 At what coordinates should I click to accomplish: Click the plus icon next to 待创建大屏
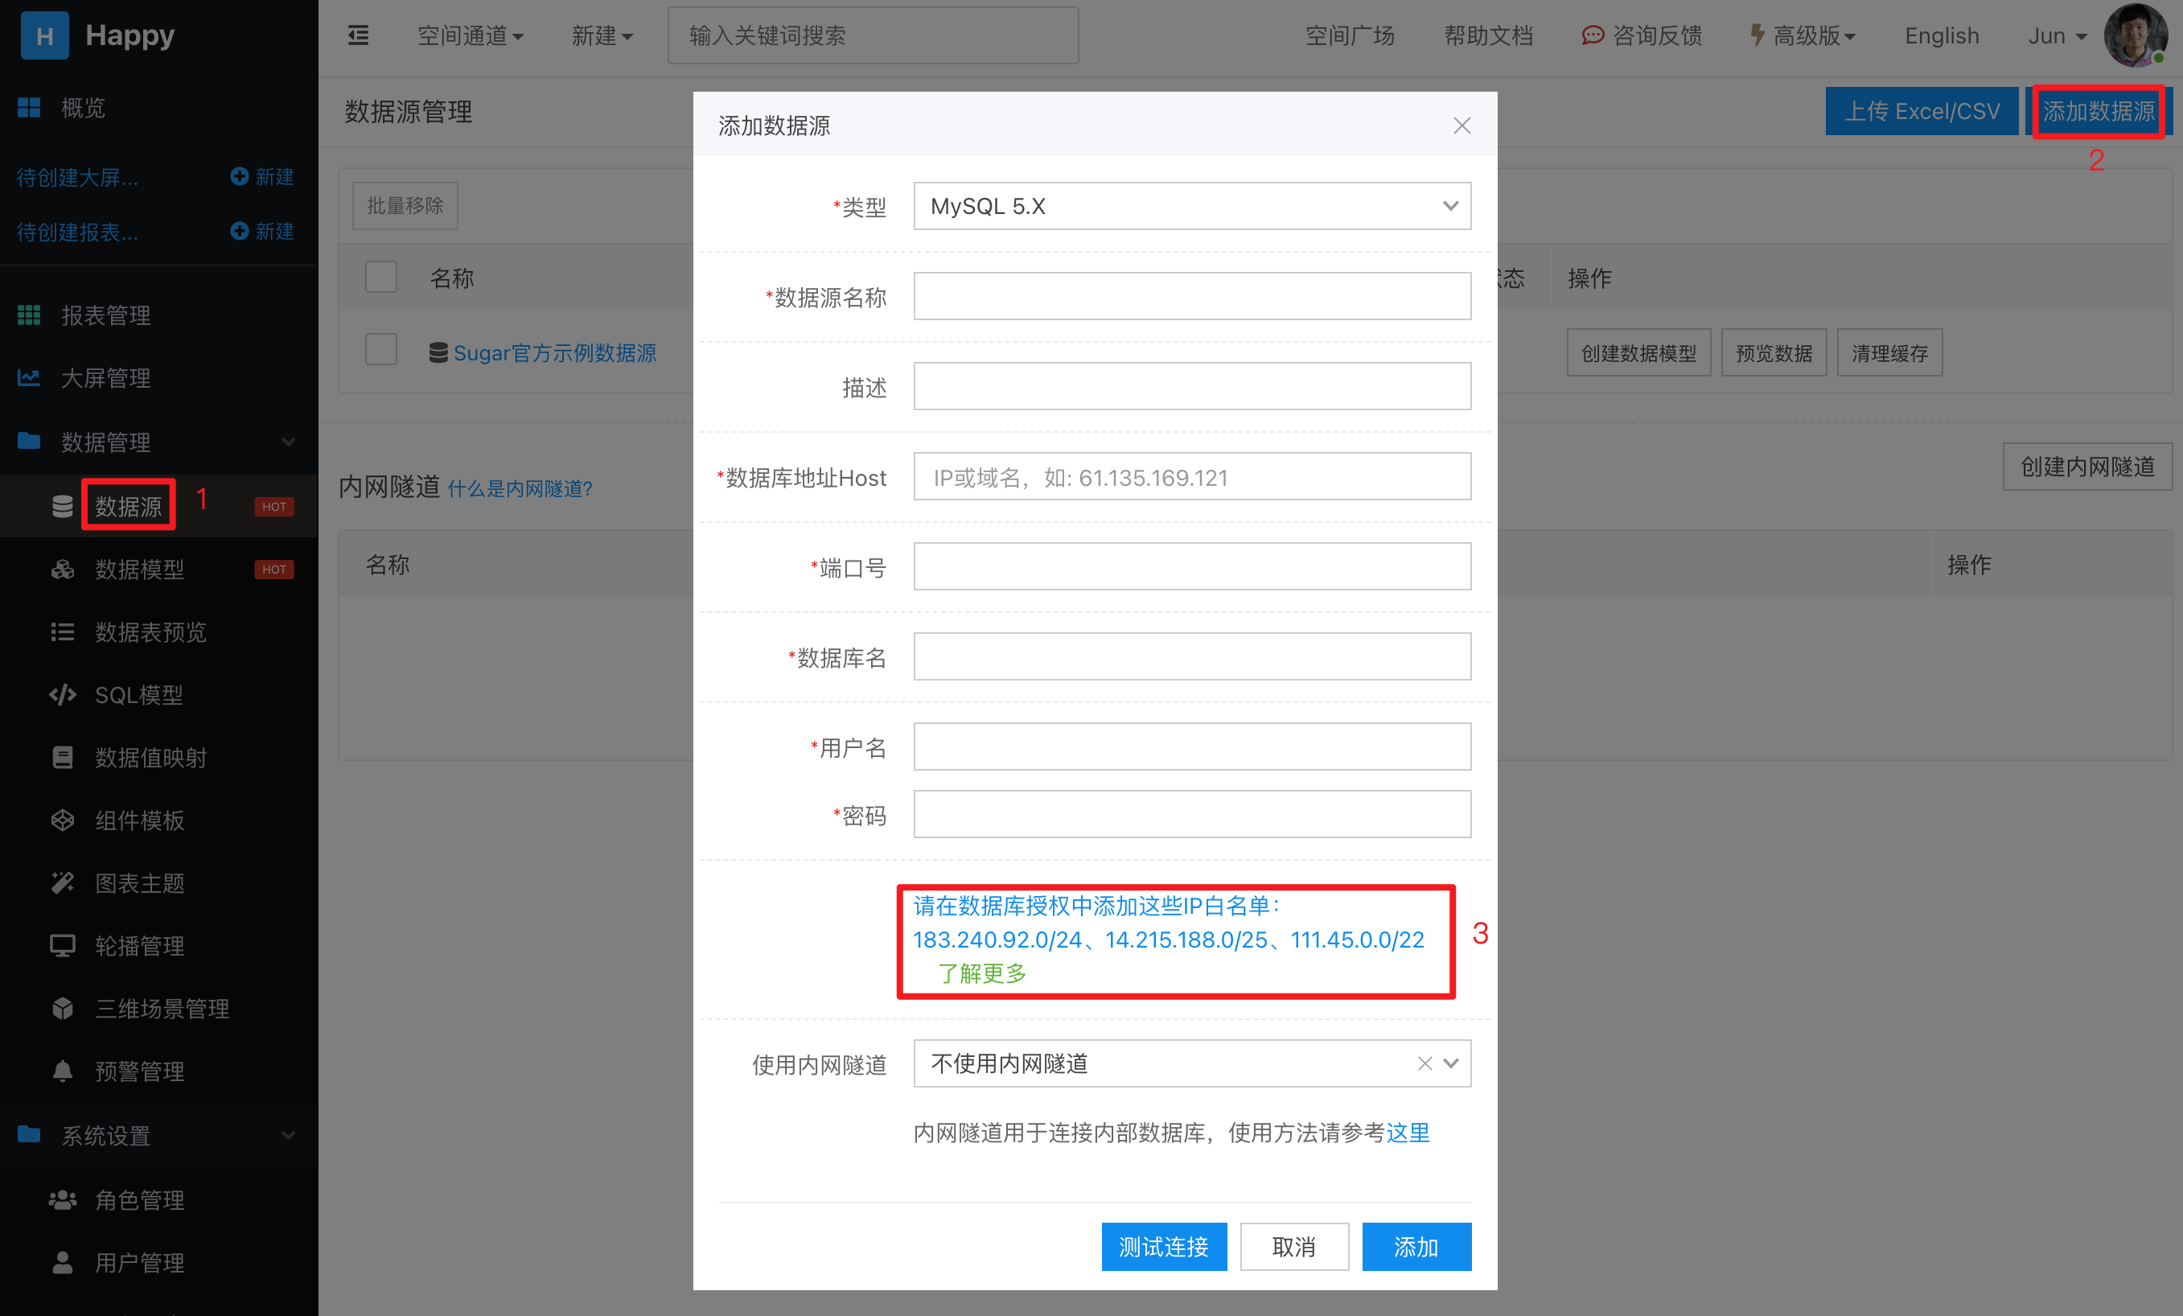point(238,176)
